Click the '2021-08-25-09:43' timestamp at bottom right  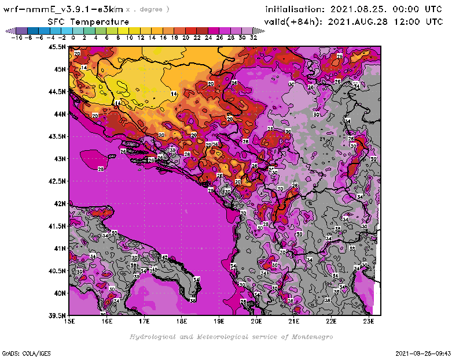tap(423, 354)
